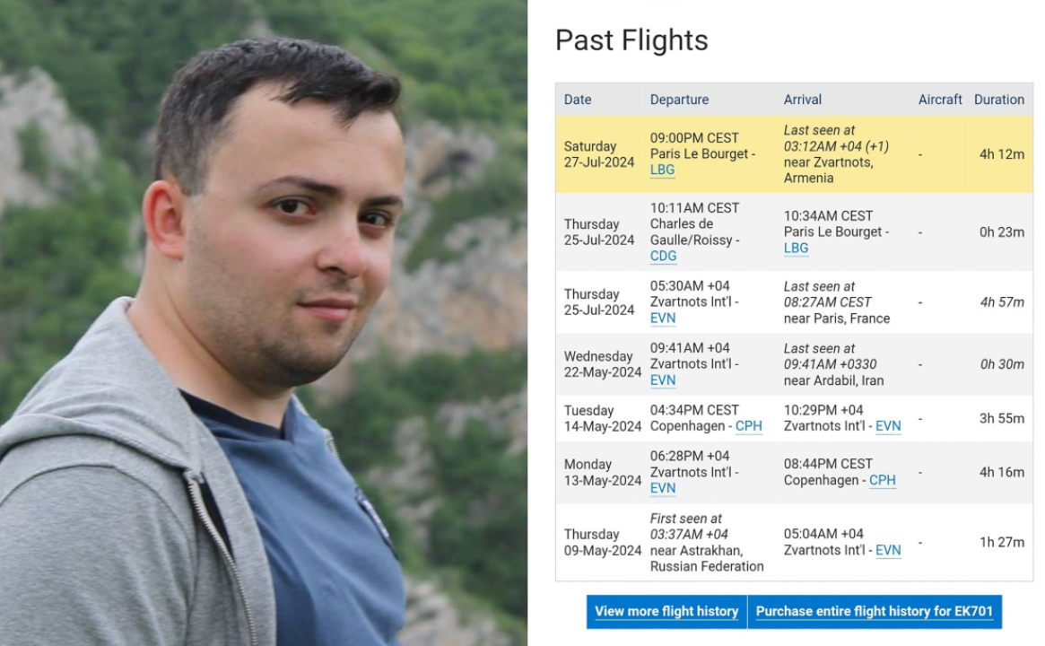The width and height of the screenshot is (1045, 646).
Task: Open EVN link in the 13-May-2024 departure
Action: click(663, 488)
